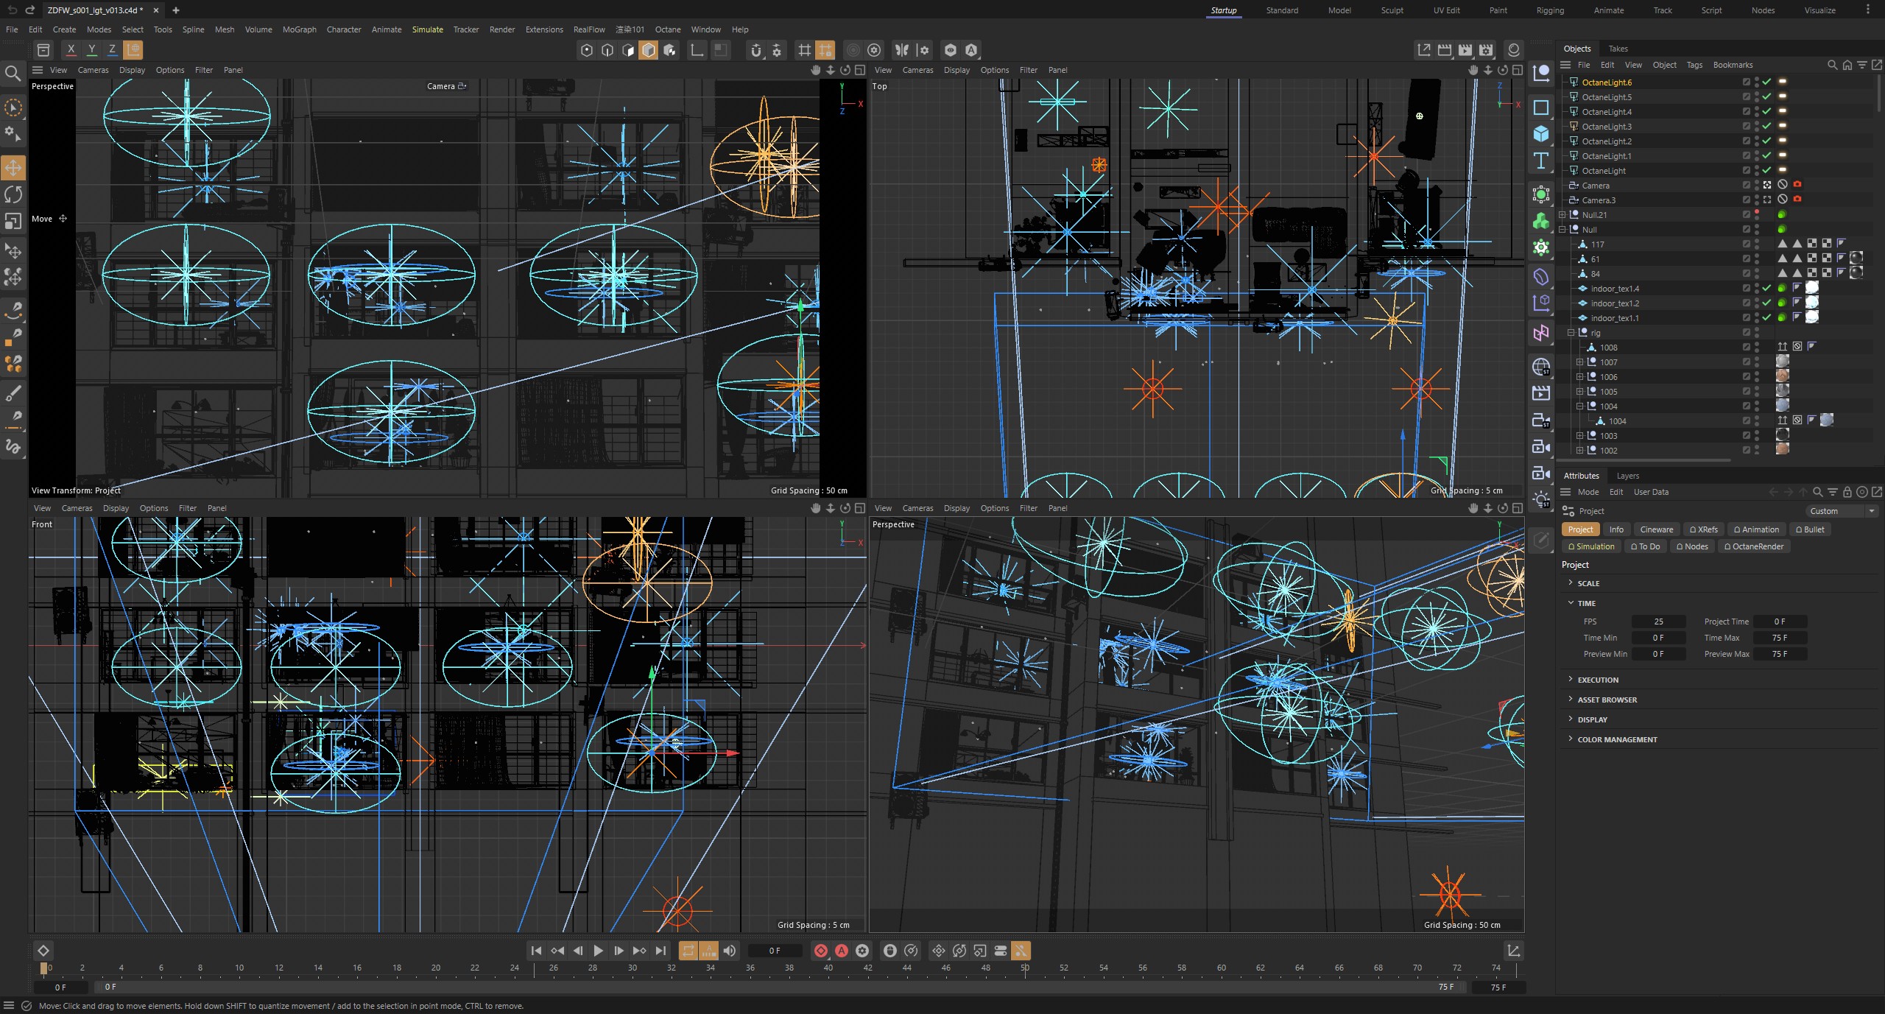Click the timeline playhead at frame 0
This screenshot has width=1885, height=1014.
click(x=43, y=968)
